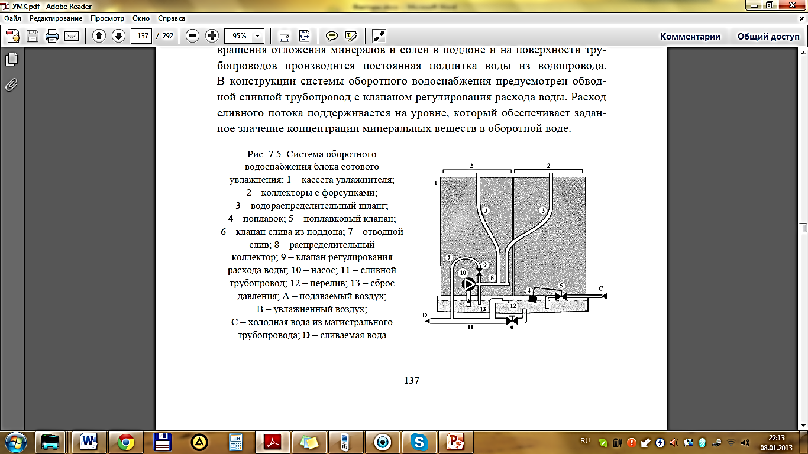Open the yellow triangle taskbar app
808x454 pixels.
point(199,442)
